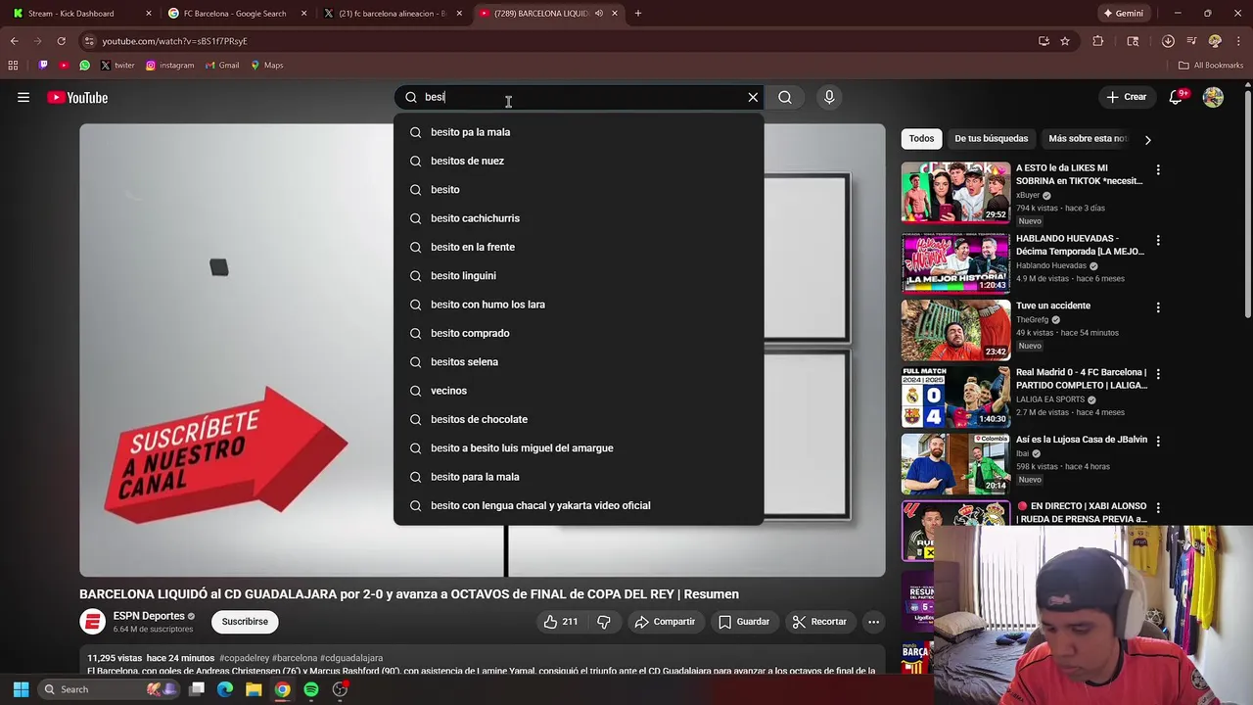Open options for Real Madrid 0-4 video
Screen dimensions: 1253x705
1158,374
